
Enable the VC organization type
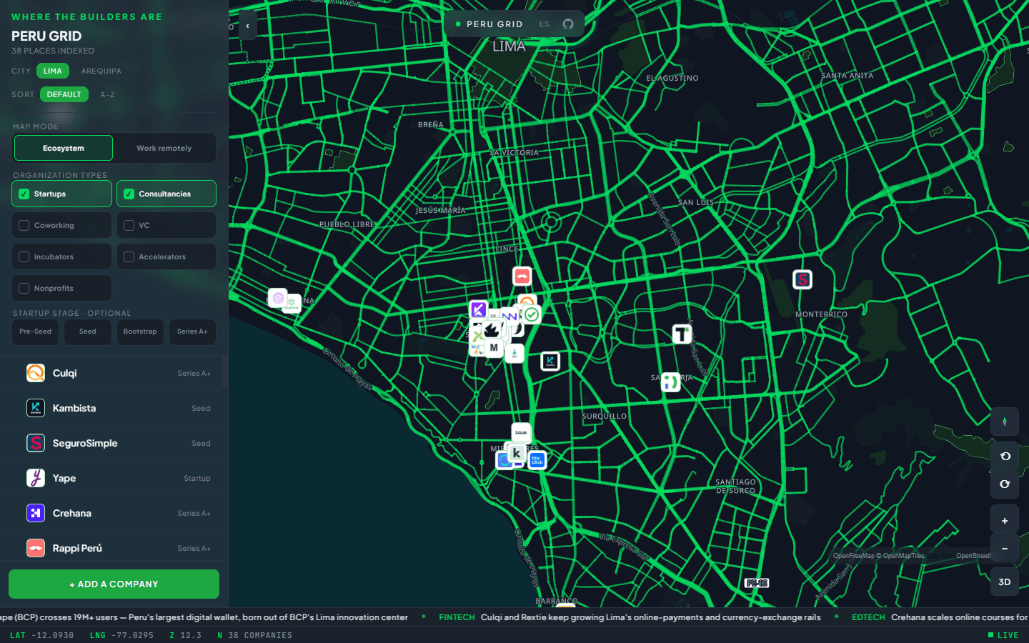[x=166, y=225]
